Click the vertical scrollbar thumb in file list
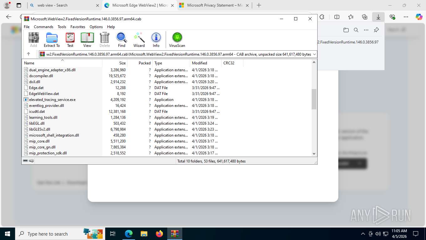This screenshot has height=240, width=426. tap(314, 99)
